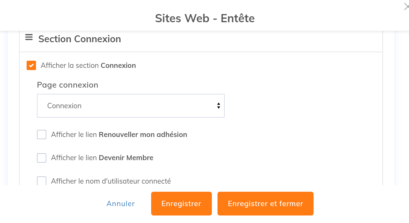Open the Page connexion dropdown
The width and height of the screenshot is (409, 223).
pyautogui.click(x=130, y=106)
